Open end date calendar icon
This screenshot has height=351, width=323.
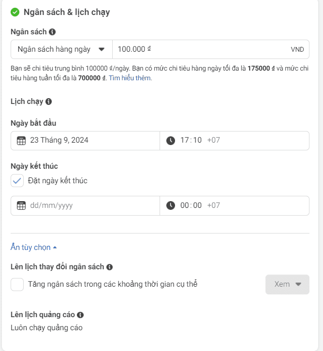21,205
